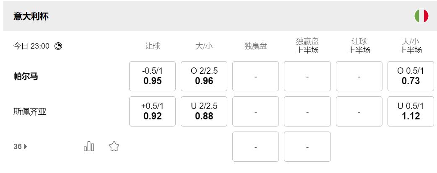This screenshot has width=437, height=173.
Task: Open the 帕尔马 team name link
Action: [x=26, y=77]
